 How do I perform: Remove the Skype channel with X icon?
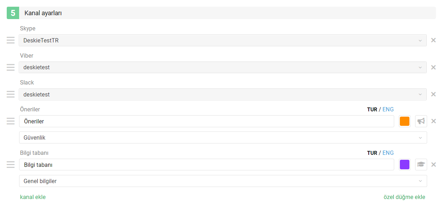click(x=433, y=40)
